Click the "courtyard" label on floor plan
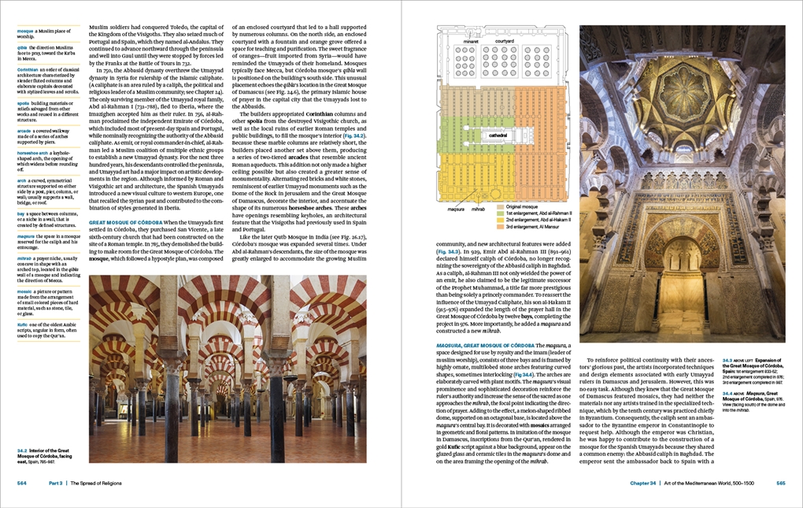Screen dimensions: 803x508 [504, 40]
